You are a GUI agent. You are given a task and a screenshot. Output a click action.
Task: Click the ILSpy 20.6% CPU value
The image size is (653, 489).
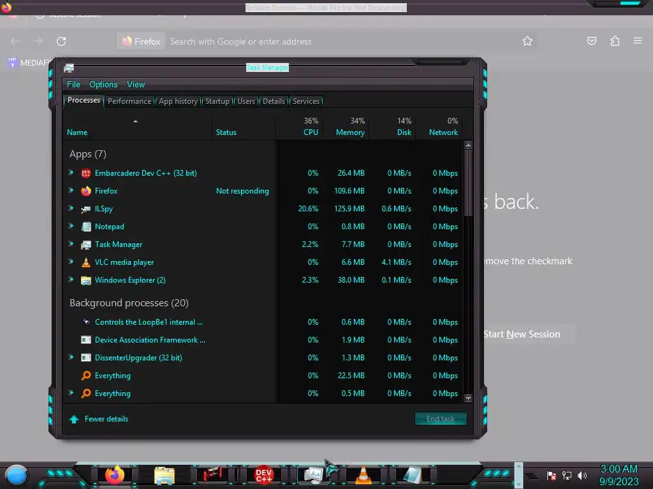pyautogui.click(x=308, y=209)
